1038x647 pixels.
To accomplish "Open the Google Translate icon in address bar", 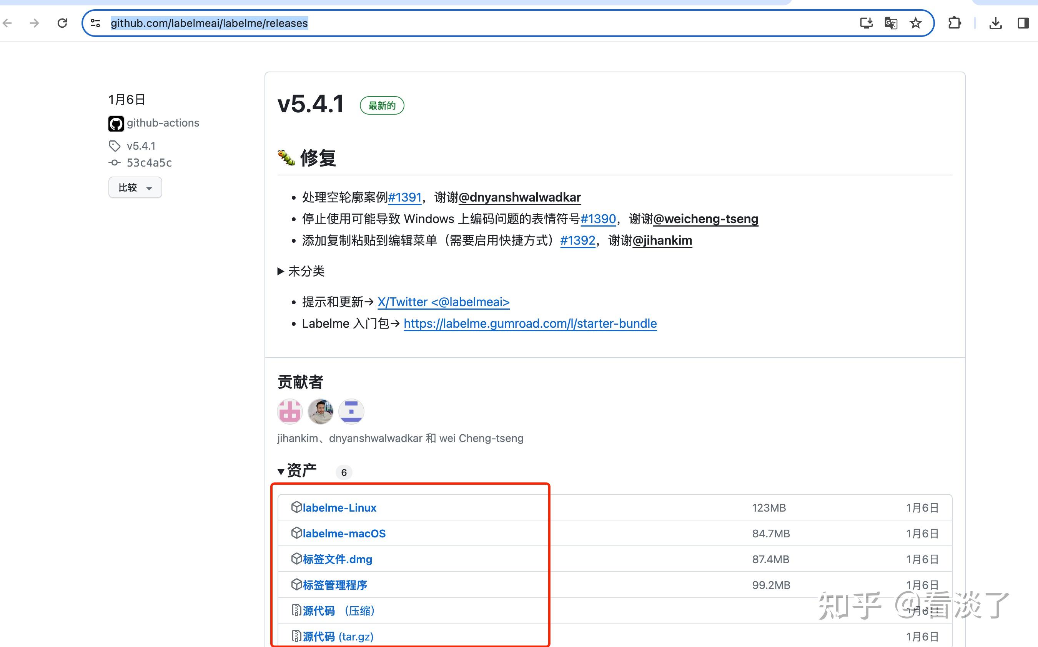I will (891, 23).
